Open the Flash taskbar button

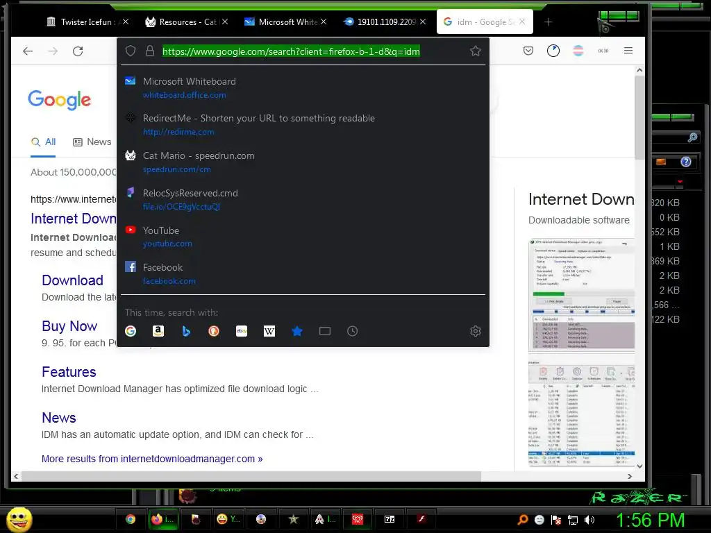[421, 519]
